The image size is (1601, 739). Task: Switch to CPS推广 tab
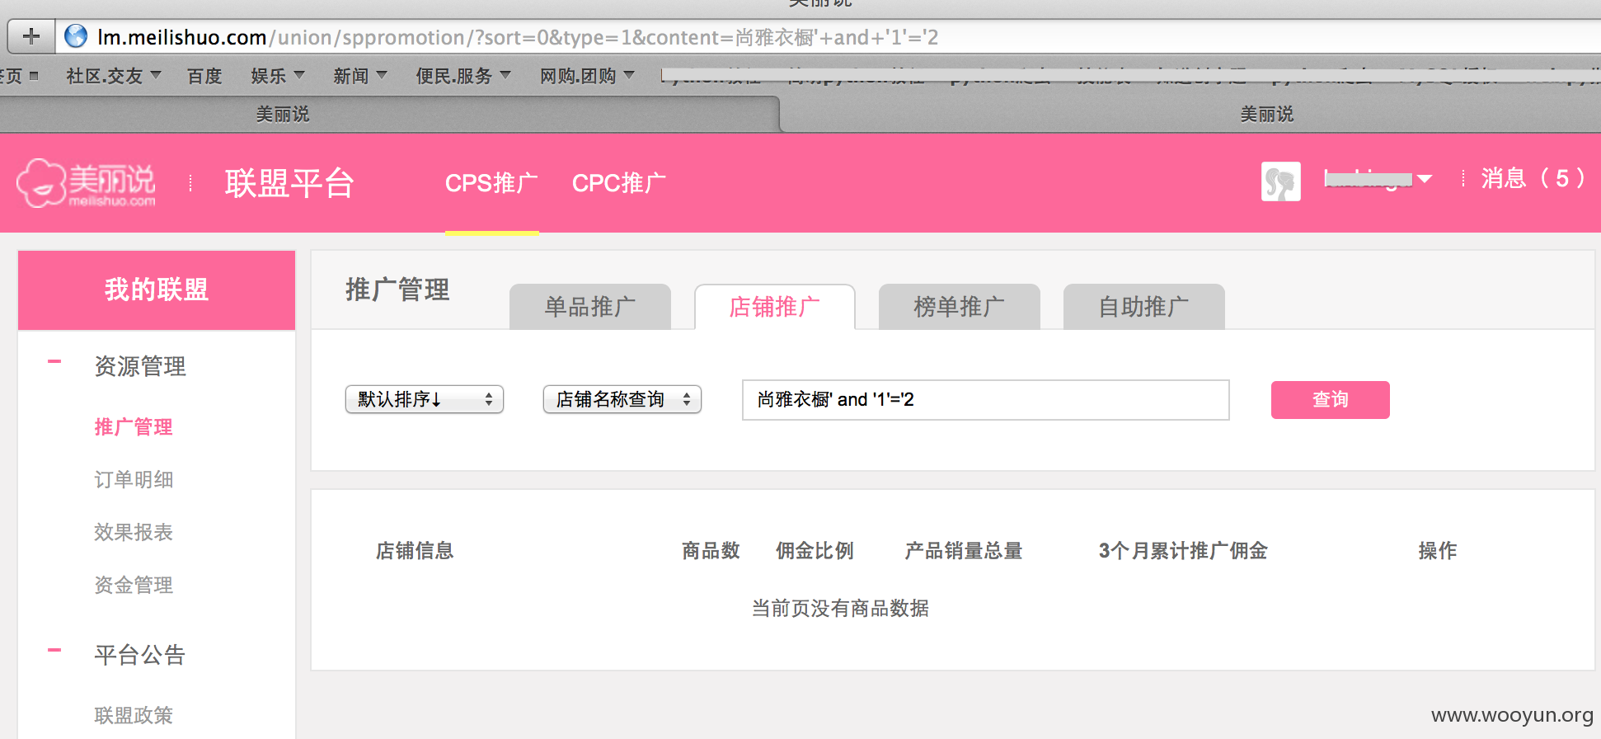click(491, 183)
